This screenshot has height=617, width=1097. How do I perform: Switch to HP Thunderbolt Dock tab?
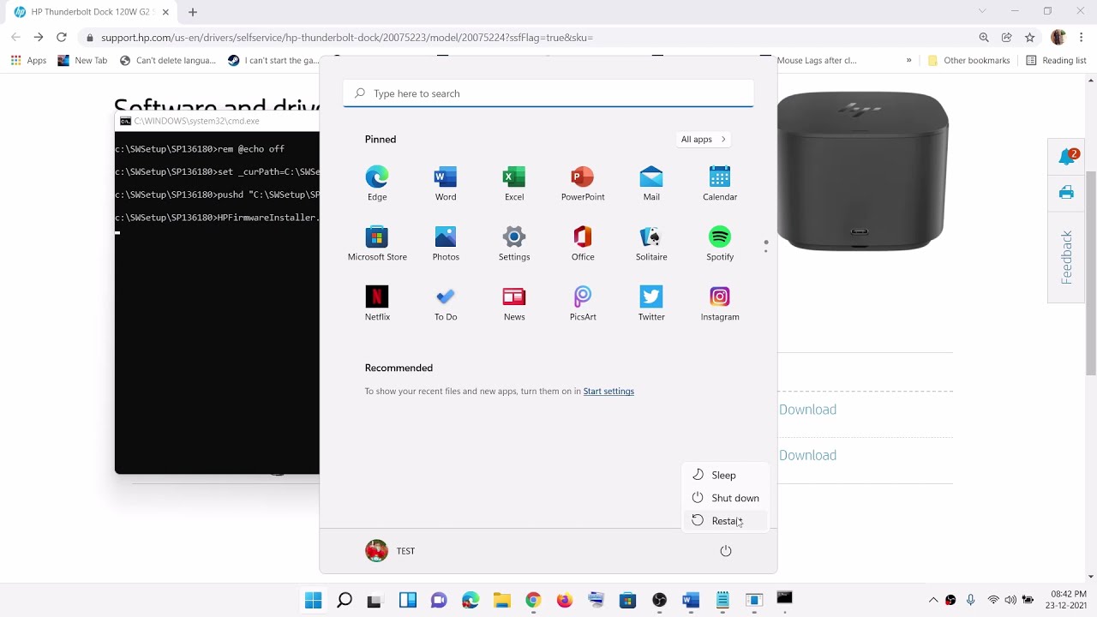(90, 12)
